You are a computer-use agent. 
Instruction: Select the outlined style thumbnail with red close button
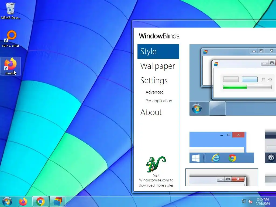click(222, 177)
